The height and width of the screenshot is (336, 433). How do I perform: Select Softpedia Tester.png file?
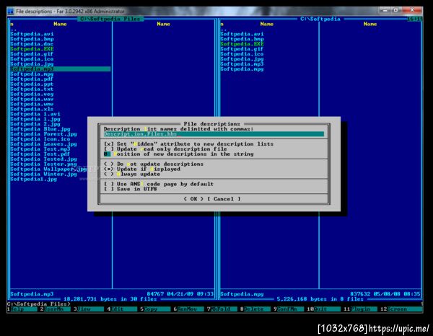coord(43,164)
